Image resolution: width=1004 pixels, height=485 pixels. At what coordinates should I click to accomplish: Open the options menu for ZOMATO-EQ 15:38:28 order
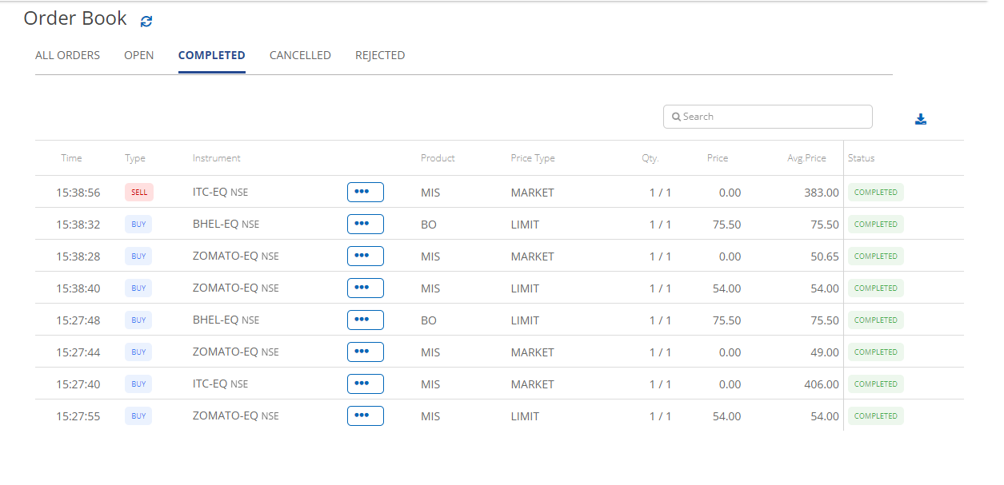click(366, 256)
